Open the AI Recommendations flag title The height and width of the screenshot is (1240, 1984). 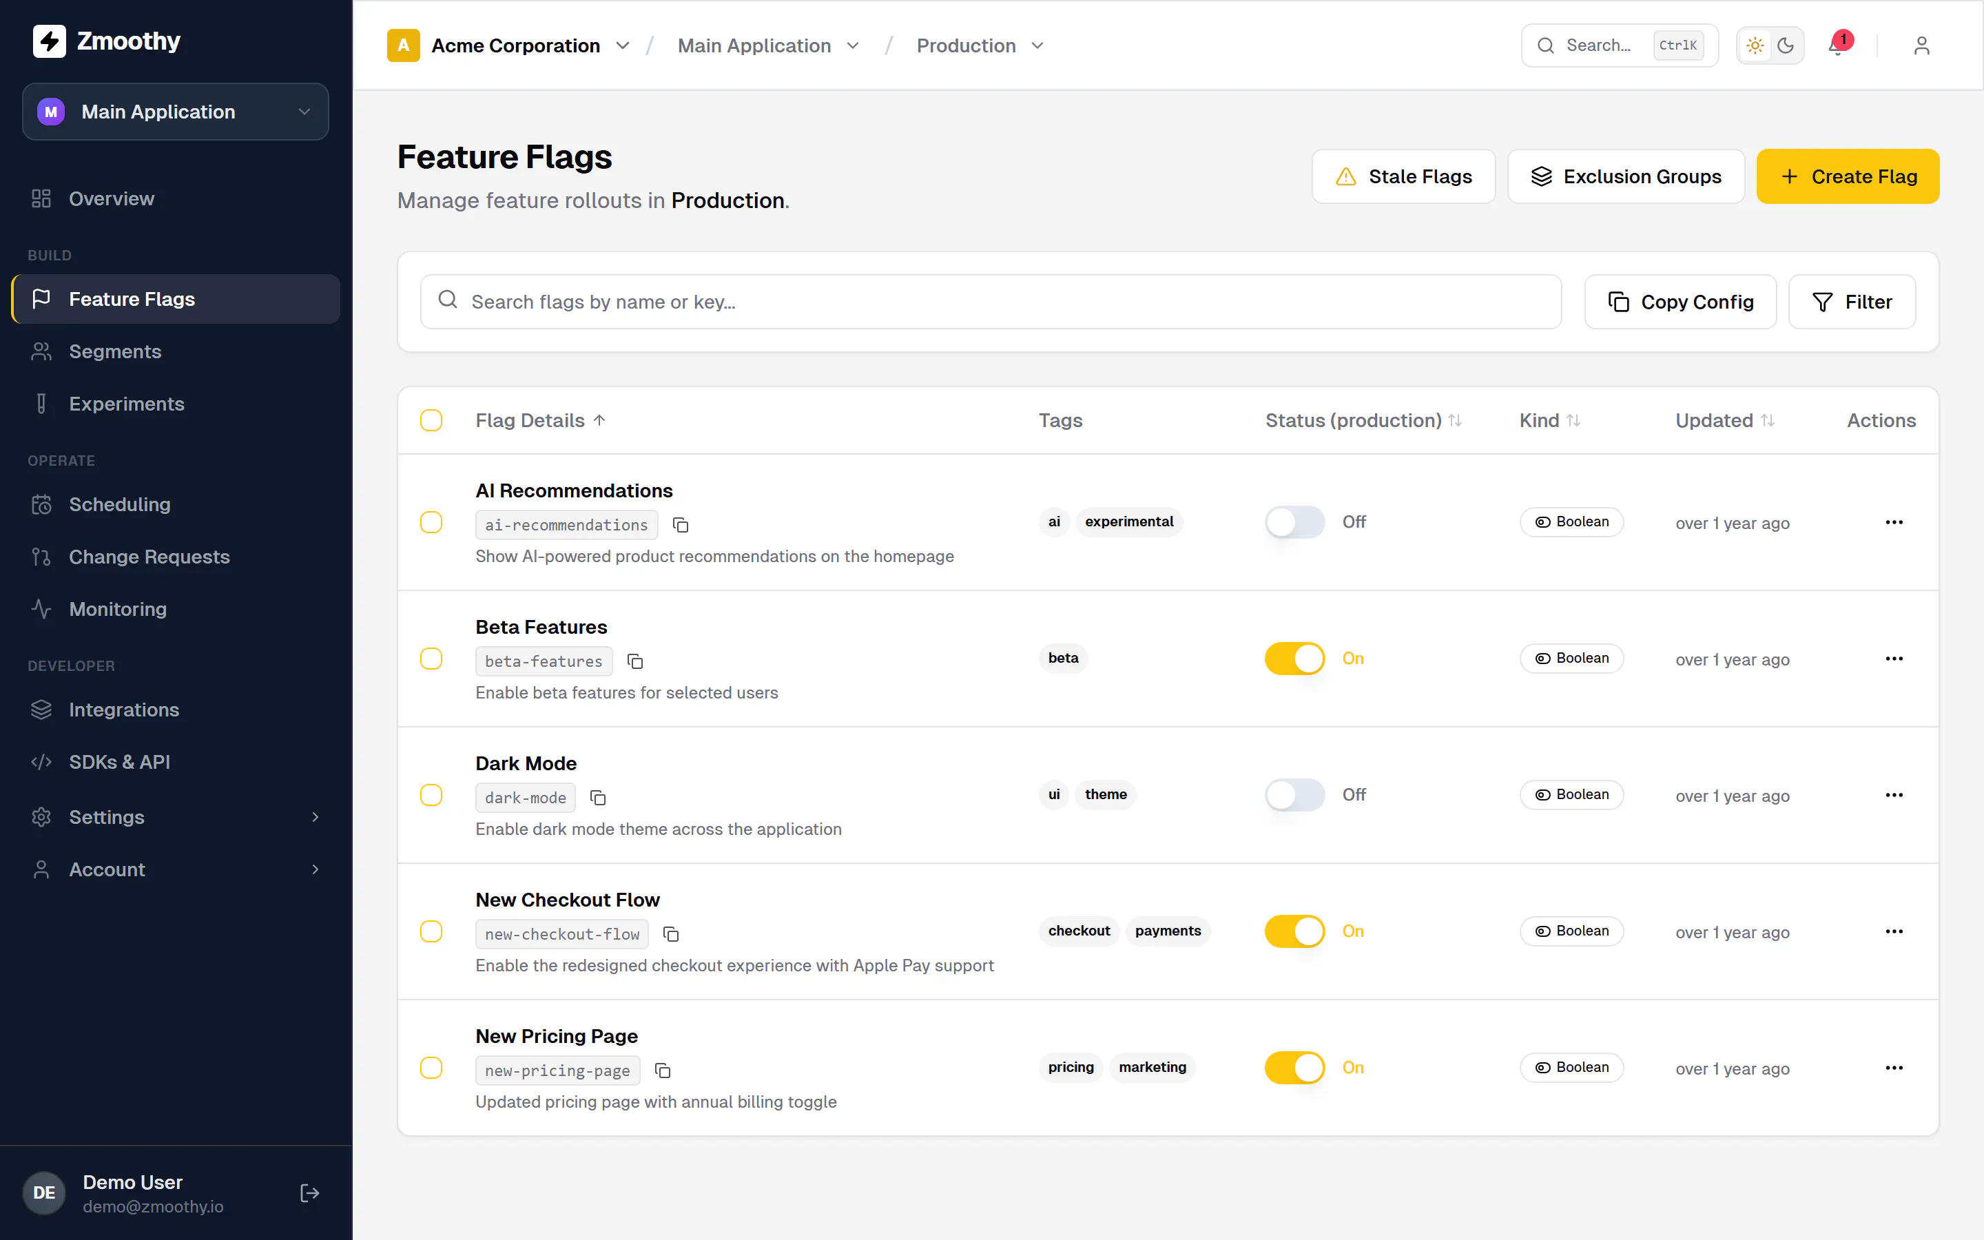[574, 490]
